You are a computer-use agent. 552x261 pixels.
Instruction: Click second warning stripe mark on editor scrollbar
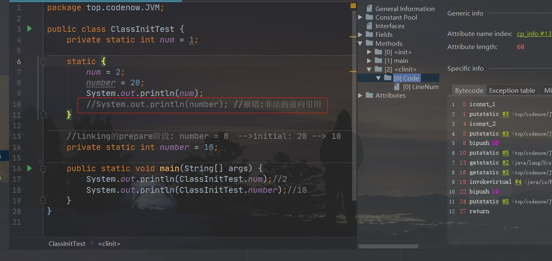[353, 71]
